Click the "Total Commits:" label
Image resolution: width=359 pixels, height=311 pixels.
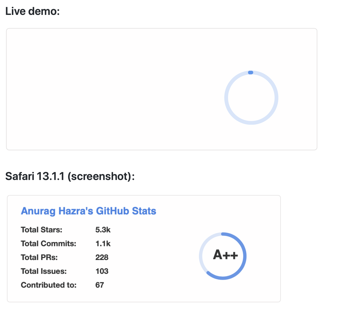pos(48,244)
